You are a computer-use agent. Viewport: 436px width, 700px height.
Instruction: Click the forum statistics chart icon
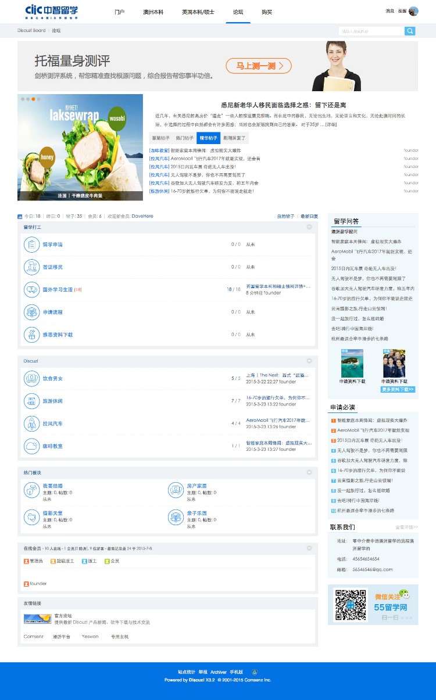click(x=20, y=216)
